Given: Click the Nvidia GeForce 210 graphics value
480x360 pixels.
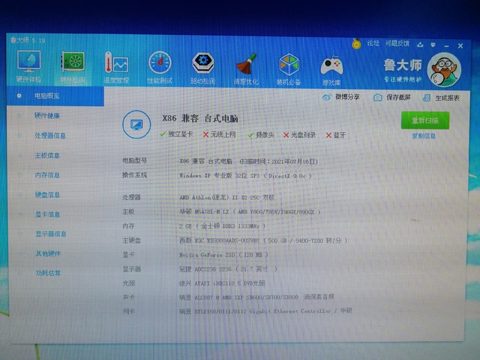Looking at the screenshot, I should point(224,255).
